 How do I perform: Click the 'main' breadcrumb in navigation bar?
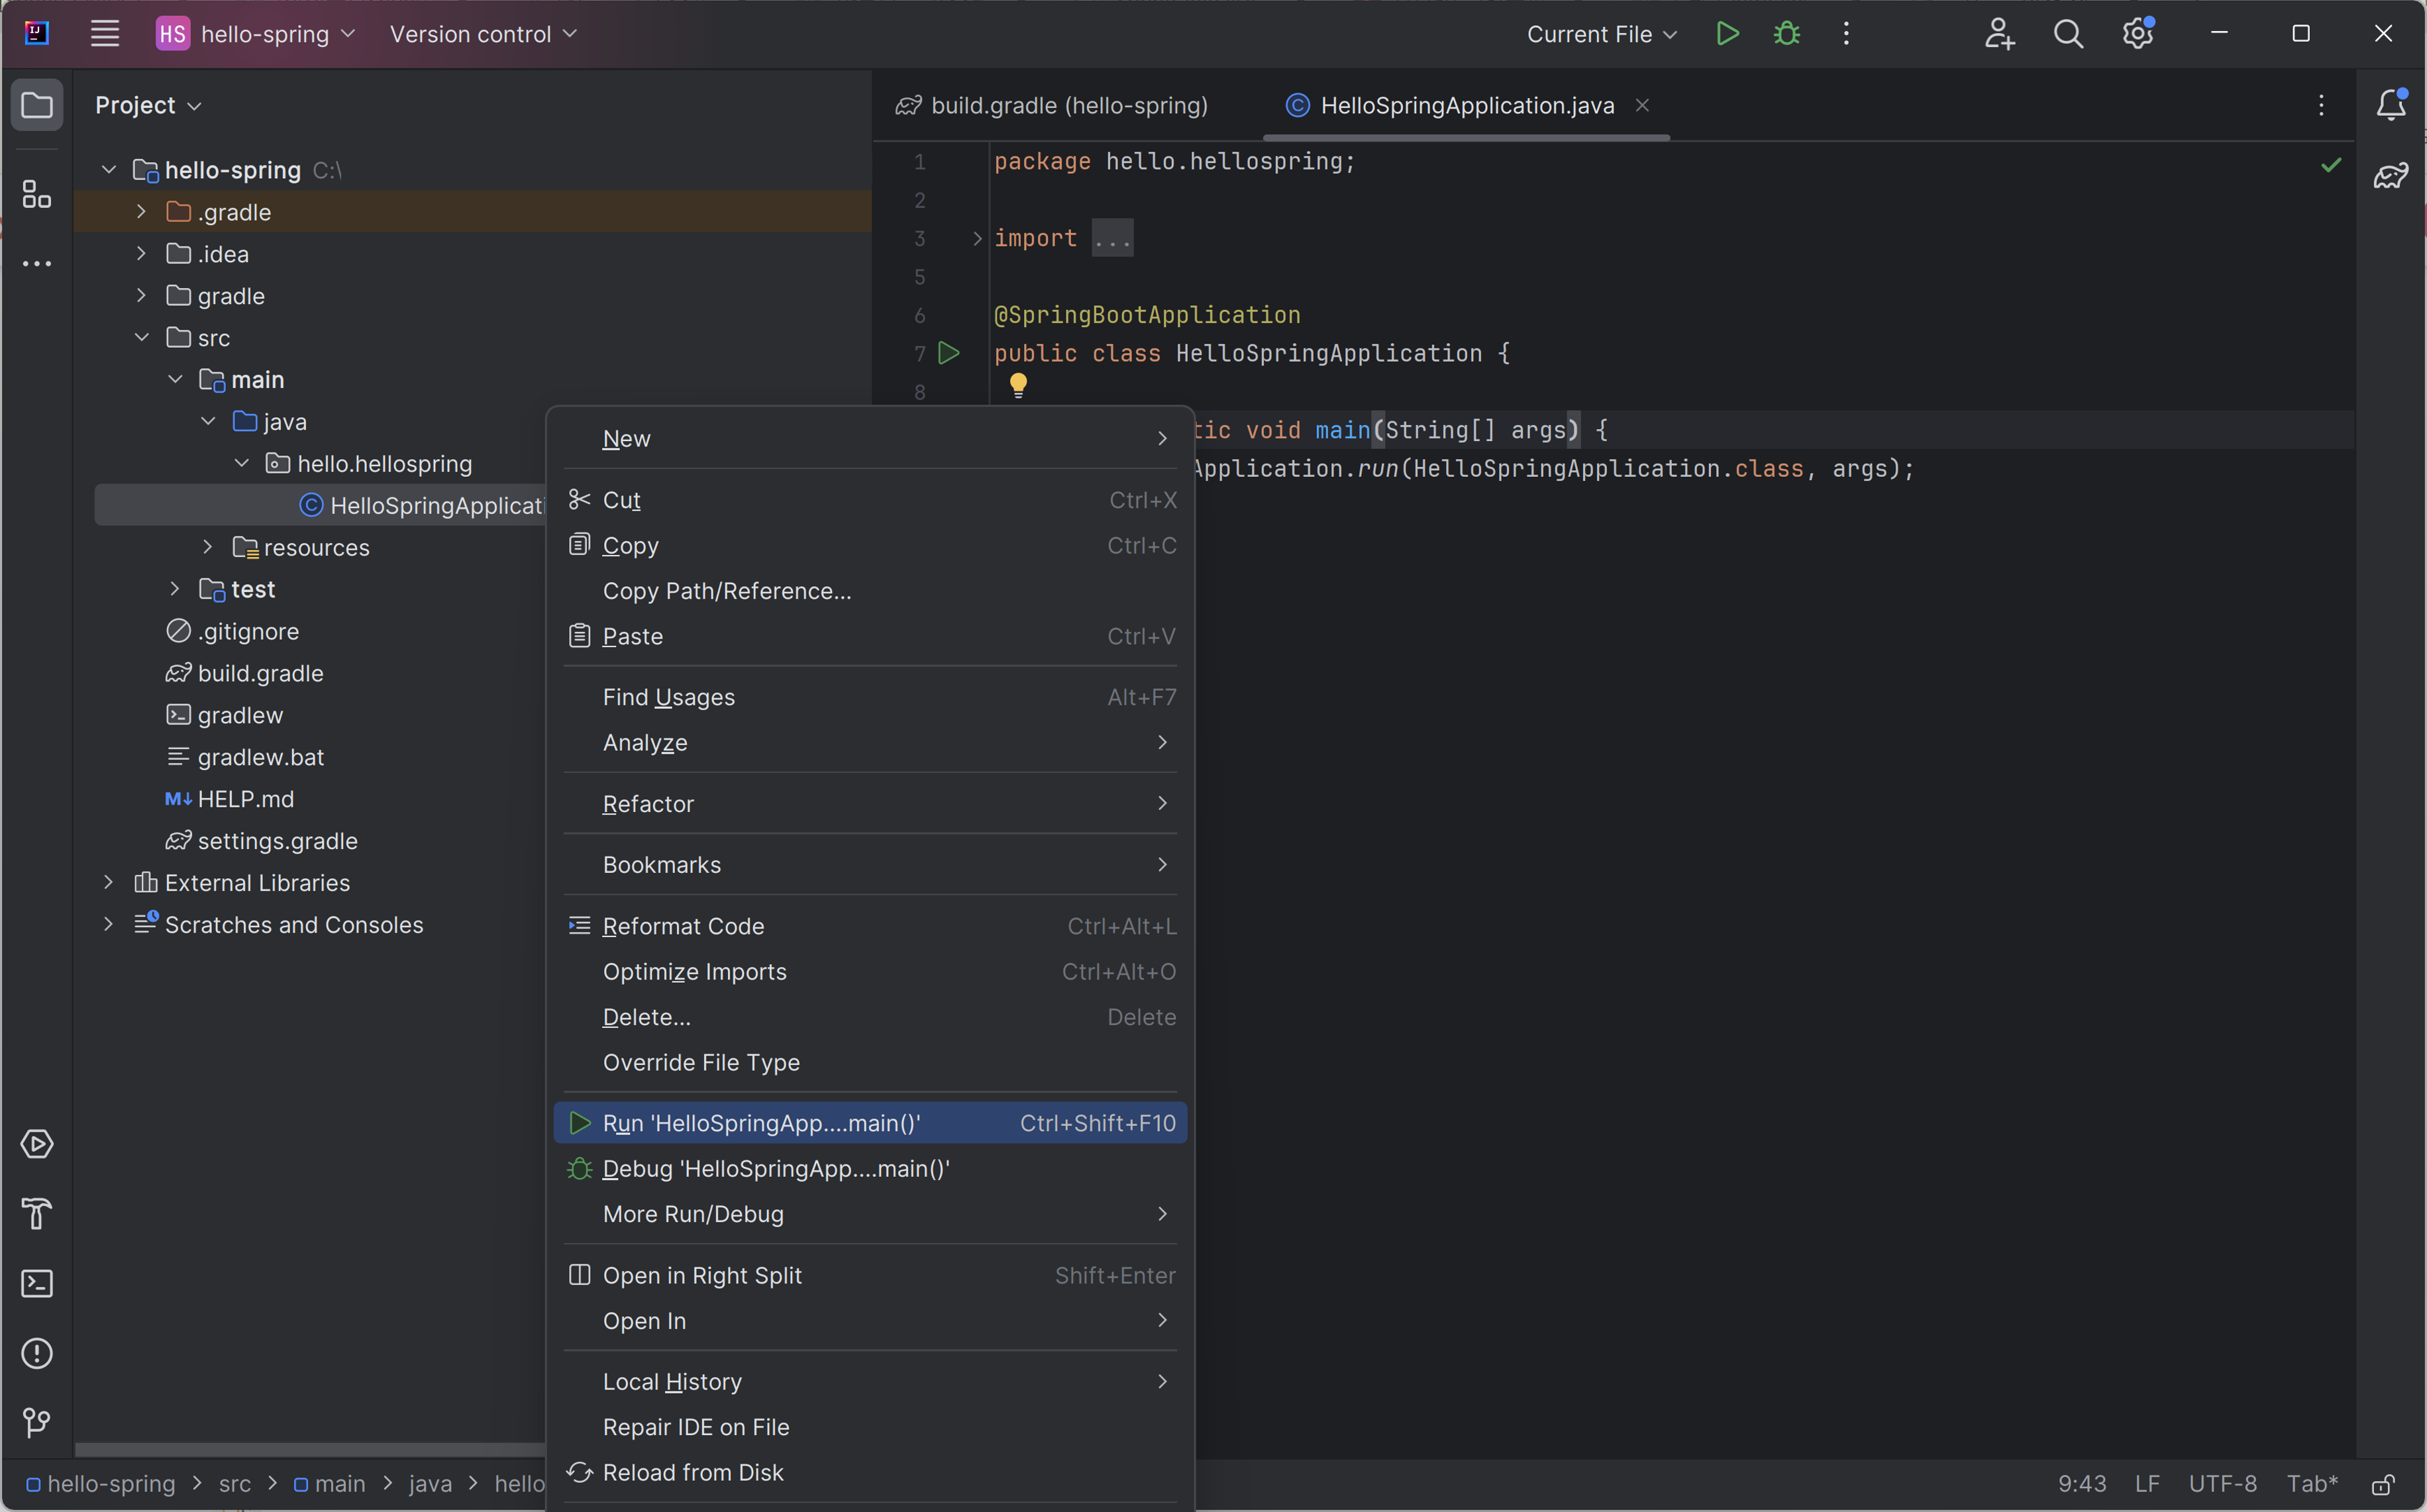(x=339, y=1484)
